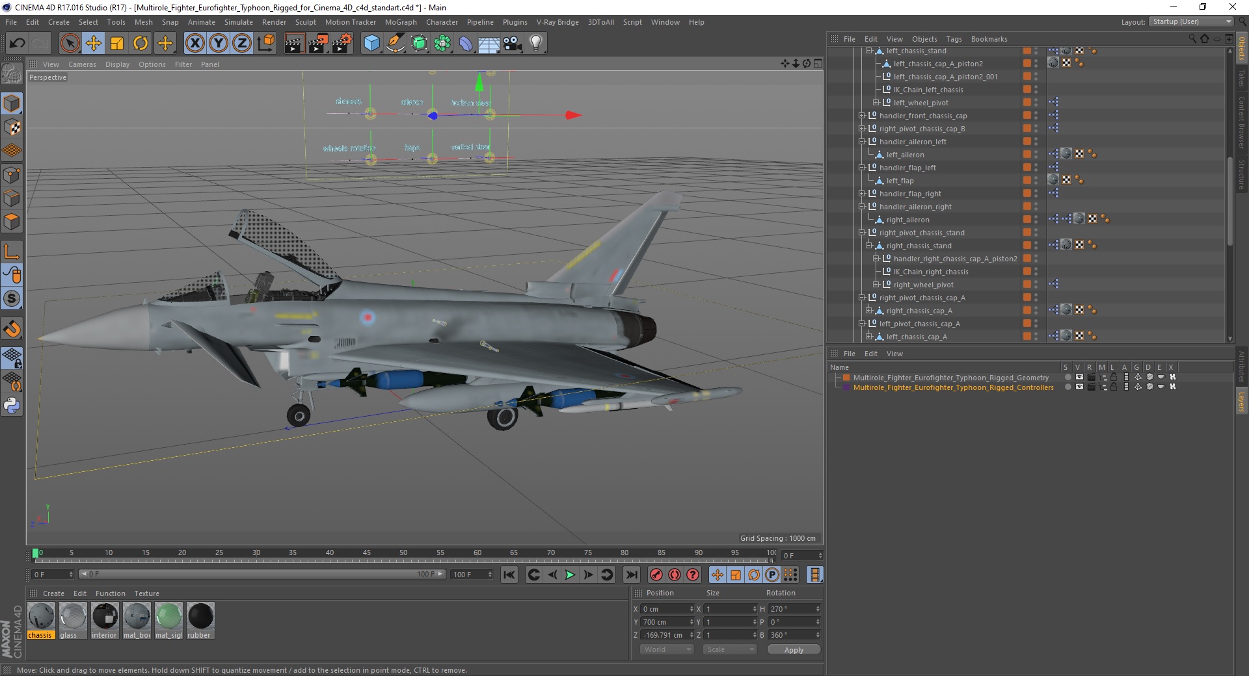Toggle solo for Rigged_Controllers layer
Image resolution: width=1249 pixels, height=676 pixels.
[1068, 387]
